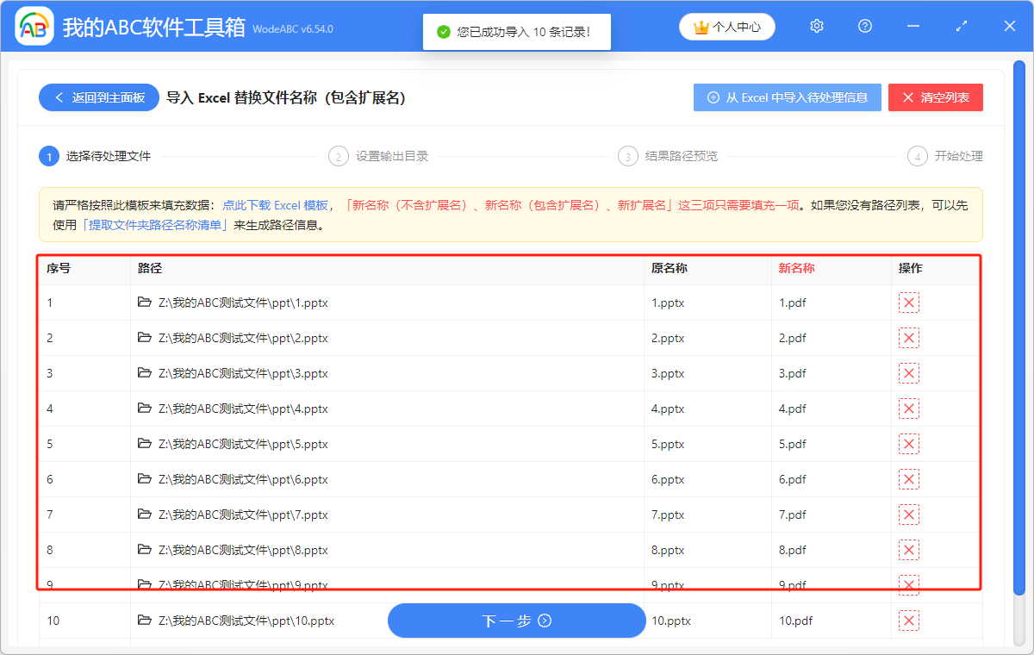The width and height of the screenshot is (1034, 655).
Task: Switch to step 3 结果路径预览
Action: 669,156
